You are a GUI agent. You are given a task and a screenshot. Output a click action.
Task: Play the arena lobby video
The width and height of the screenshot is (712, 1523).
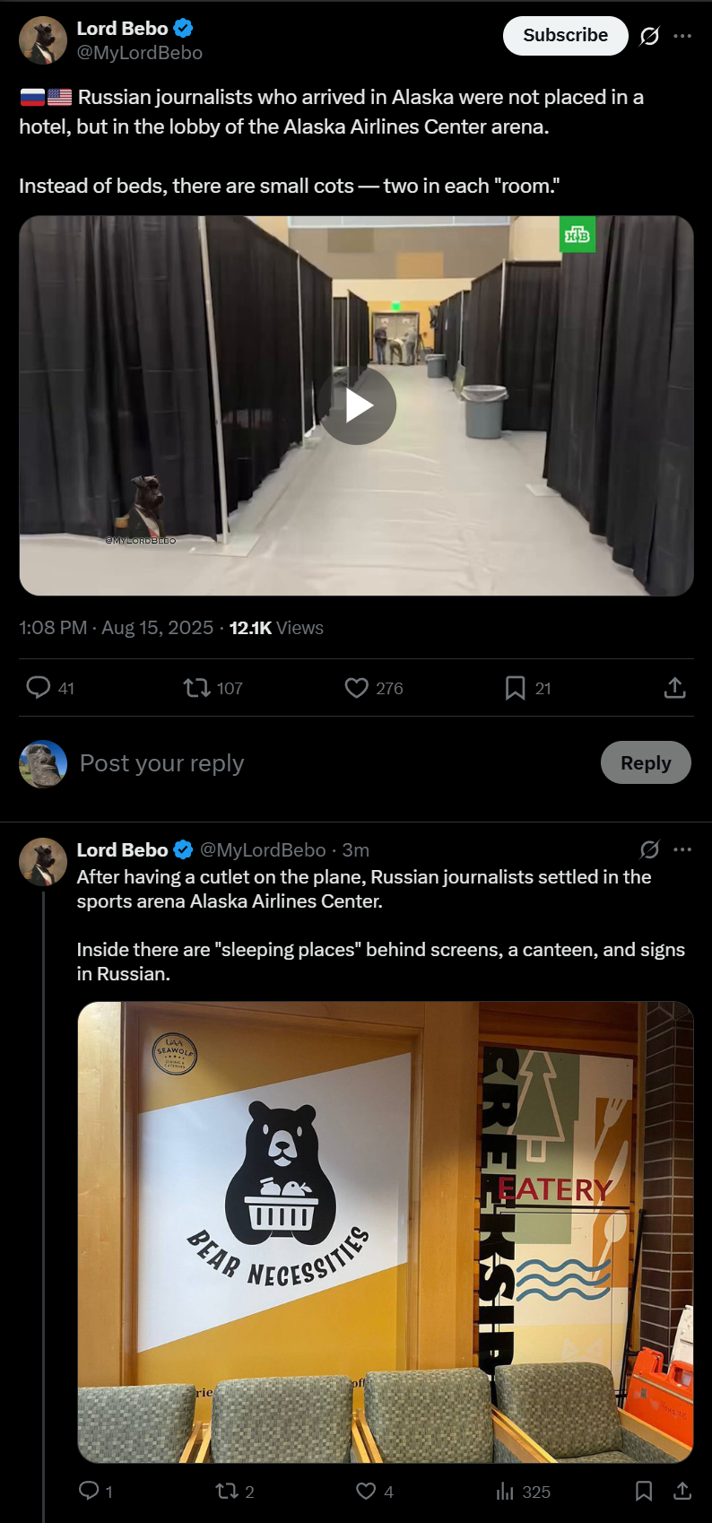click(357, 405)
